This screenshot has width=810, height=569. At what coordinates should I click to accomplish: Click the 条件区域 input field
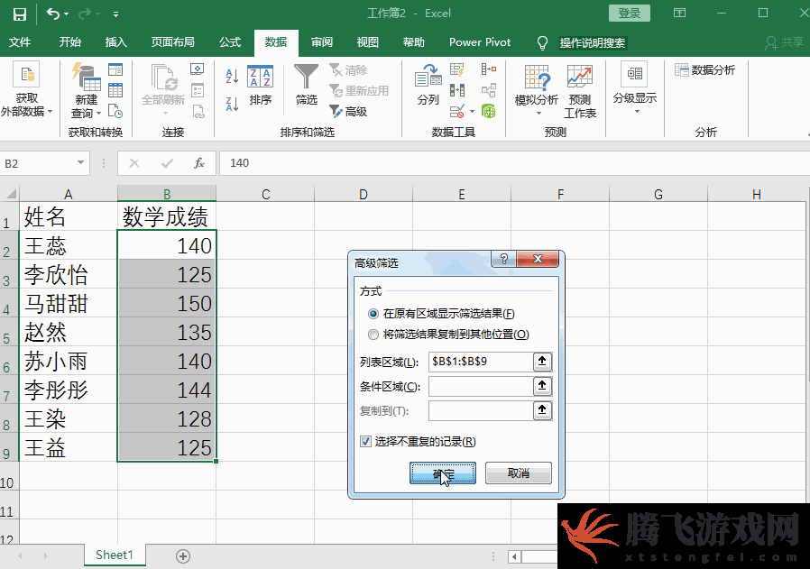click(x=481, y=386)
